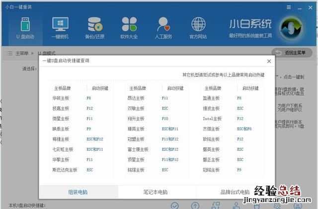The height and width of the screenshot is (209, 318).
Task: Visit 官方网站 globe icon
Action: click(x=198, y=28)
